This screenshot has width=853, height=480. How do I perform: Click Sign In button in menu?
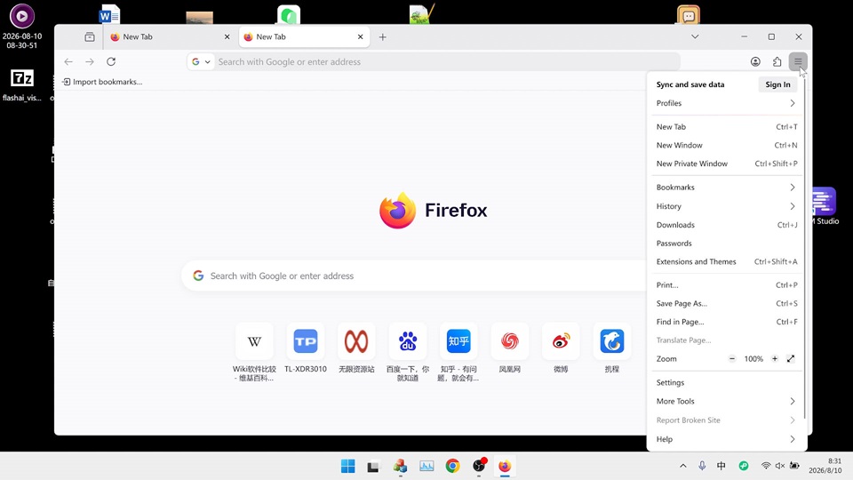pyautogui.click(x=777, y=84)
